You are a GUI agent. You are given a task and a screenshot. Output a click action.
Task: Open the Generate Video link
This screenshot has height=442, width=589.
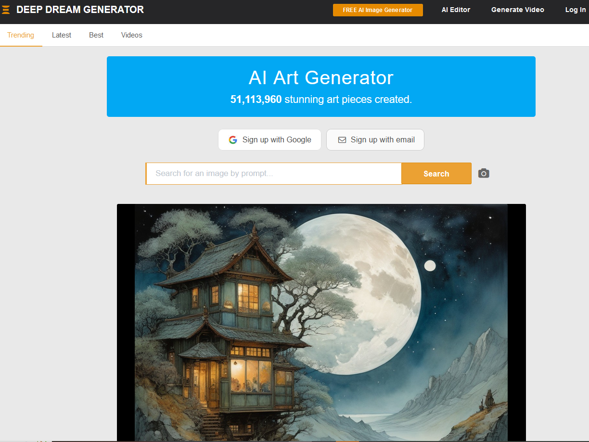518,10
